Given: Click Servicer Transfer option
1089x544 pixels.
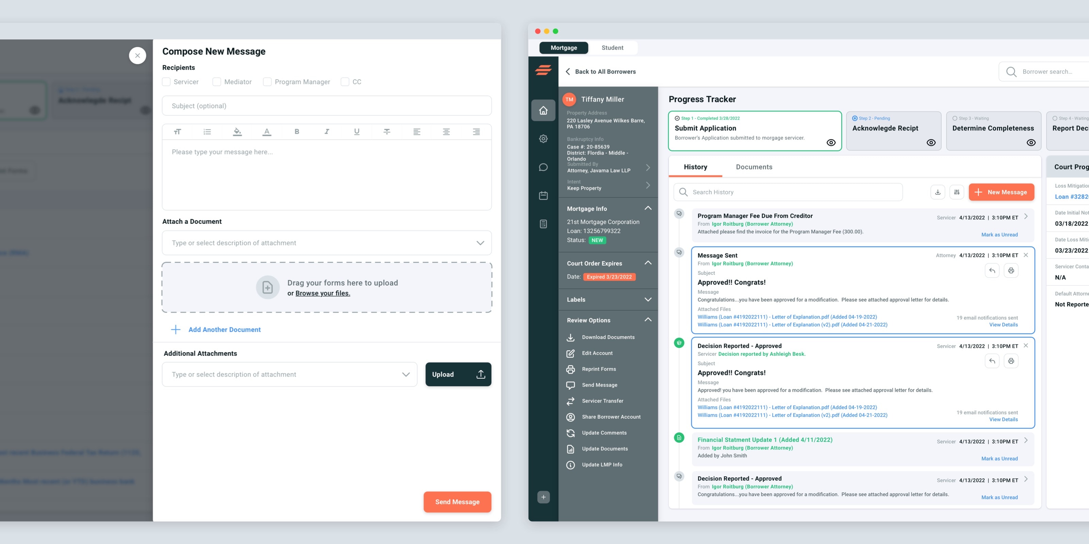Looking at the screenshot, I should click(x=595, y=401).
